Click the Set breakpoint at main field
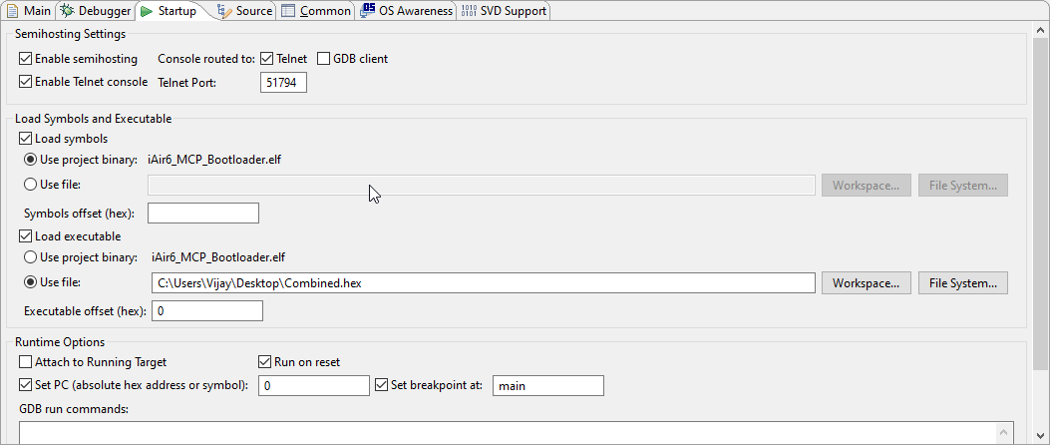Viewport: 1050px width, 445px height. pos(547,385)
